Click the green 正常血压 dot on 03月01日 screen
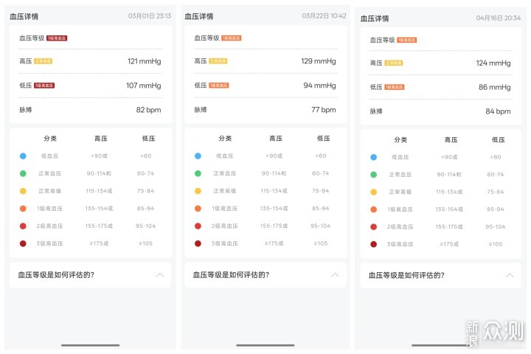This screenshot has width=531, height=354. point(23,173)
